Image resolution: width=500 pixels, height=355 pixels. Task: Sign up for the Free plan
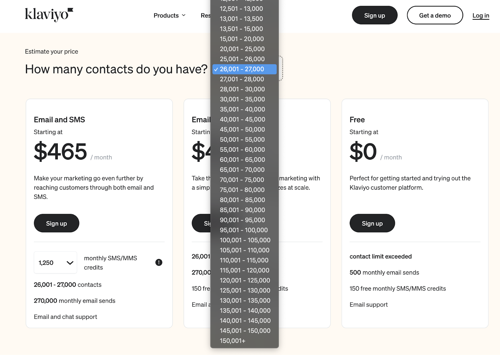pos(372,223)
